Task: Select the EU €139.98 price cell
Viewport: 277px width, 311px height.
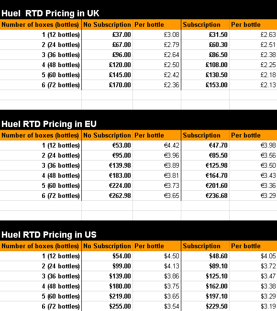Action: point(107,165)
